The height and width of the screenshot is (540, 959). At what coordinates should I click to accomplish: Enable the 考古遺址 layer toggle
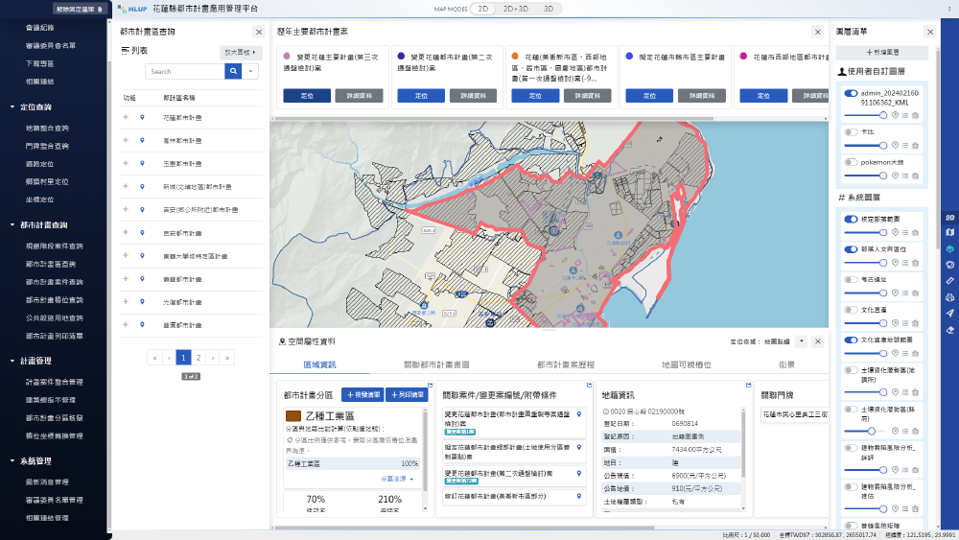click(x=851, y=279)
